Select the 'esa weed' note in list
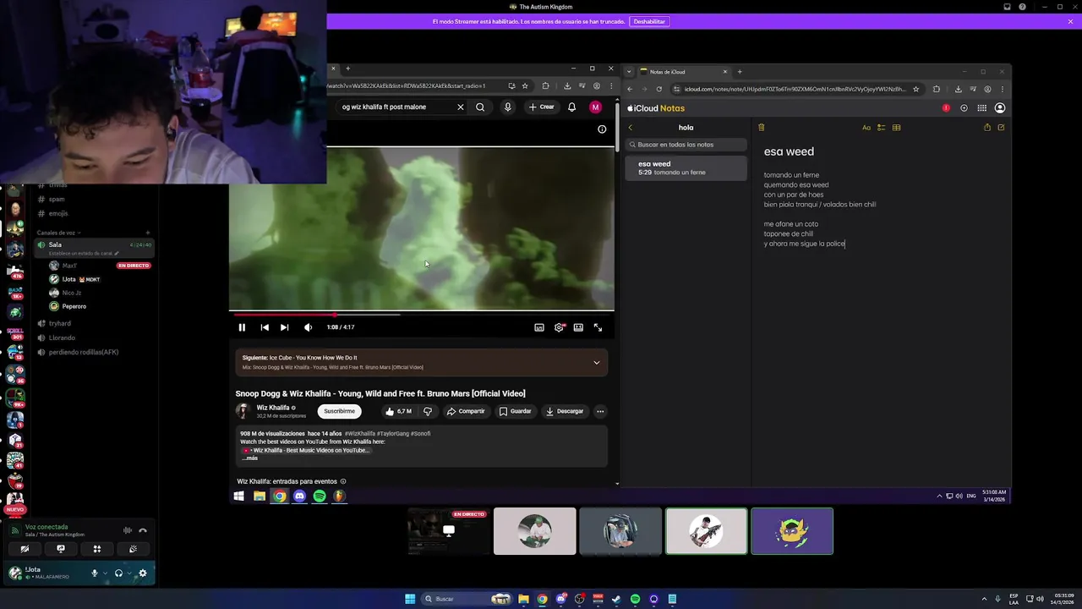This screenshot has height=609, width=1082. pyautogui.click(x=686, y=167)
